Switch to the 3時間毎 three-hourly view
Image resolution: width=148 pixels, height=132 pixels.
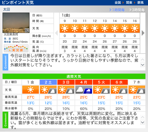[x=137, y=10]
